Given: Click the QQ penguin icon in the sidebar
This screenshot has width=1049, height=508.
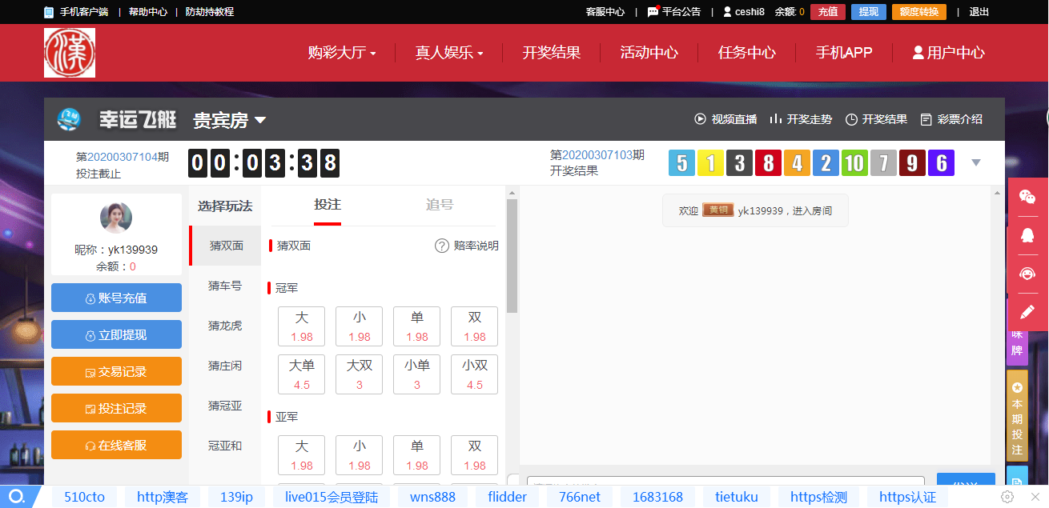Looking at the screenshot, I should pos(1027,235).
